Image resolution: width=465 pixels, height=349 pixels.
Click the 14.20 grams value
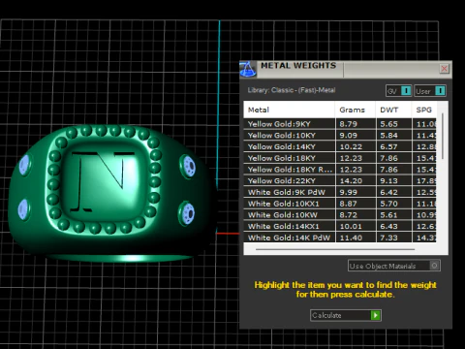[x=351, y=181]
